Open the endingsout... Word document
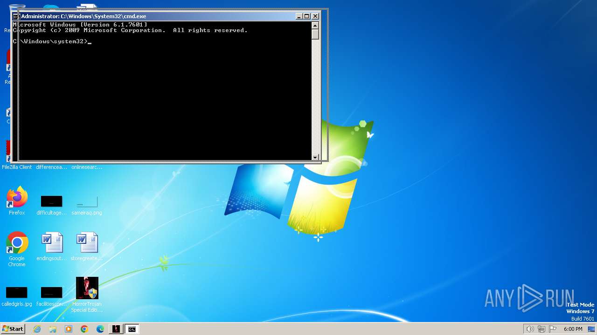This screenshot has width=597, height=335. click(51, 247)
